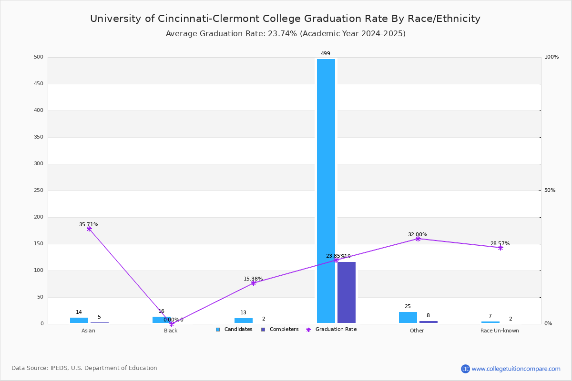Click the chart title text
This screenshot has height=381, width=572.
tap(285, 19)
